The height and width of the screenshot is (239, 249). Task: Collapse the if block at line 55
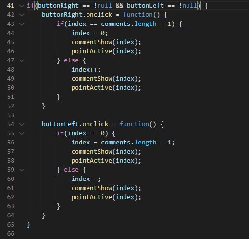pos(22,133)
